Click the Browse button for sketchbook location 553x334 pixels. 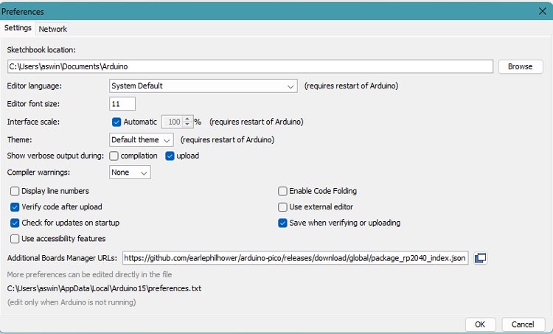[x=521, y=66]
